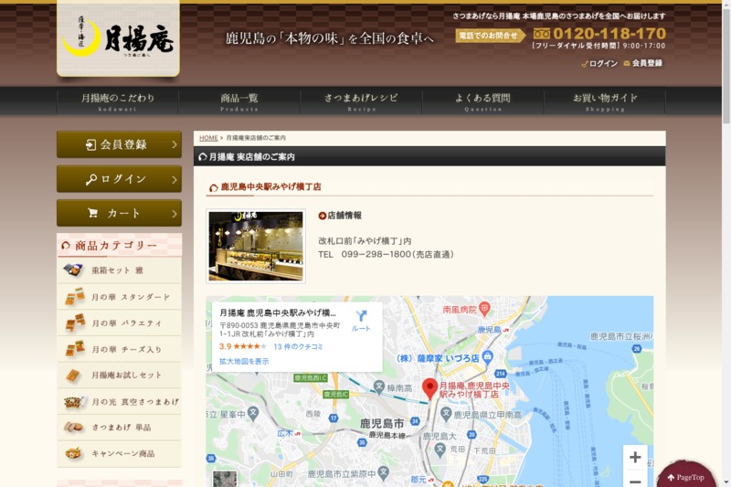This screenshot has height=487, width=731.
Task: Open the カート shopping cart button
Action: coord(119,213)
